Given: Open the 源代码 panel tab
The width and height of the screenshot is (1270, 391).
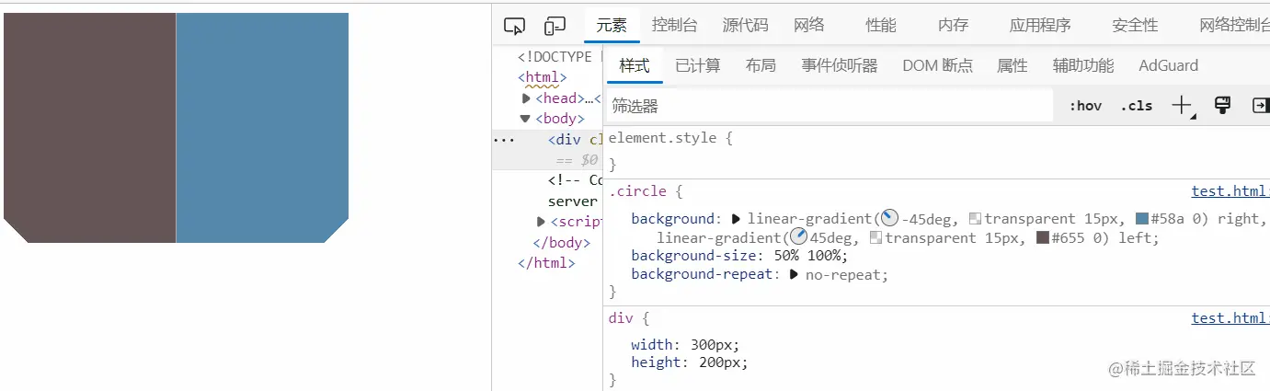Looking at the screenshot, I should pos(745,26).
